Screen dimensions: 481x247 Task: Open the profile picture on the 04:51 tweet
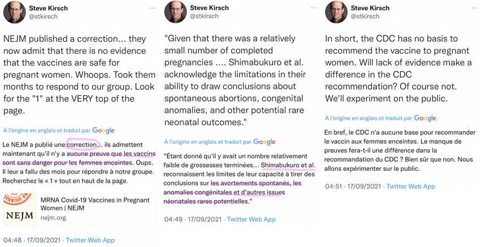pyautogui.click(x=336, y=12)
